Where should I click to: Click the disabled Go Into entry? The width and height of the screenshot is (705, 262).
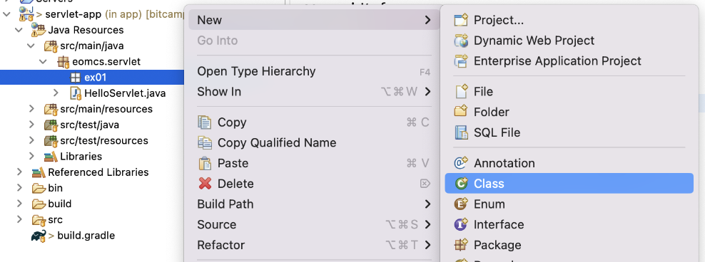point(314,41)
